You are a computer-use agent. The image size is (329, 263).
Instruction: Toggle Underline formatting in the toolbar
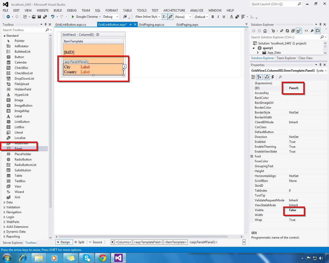[x=223, y=17]
